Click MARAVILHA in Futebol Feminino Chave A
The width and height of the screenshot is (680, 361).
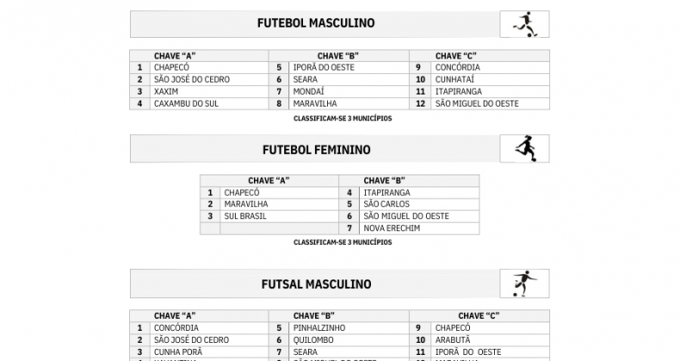[246, 205]
